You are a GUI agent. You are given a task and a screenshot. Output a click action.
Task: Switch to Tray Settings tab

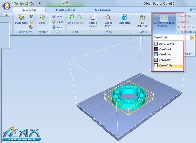pos(28,10)
